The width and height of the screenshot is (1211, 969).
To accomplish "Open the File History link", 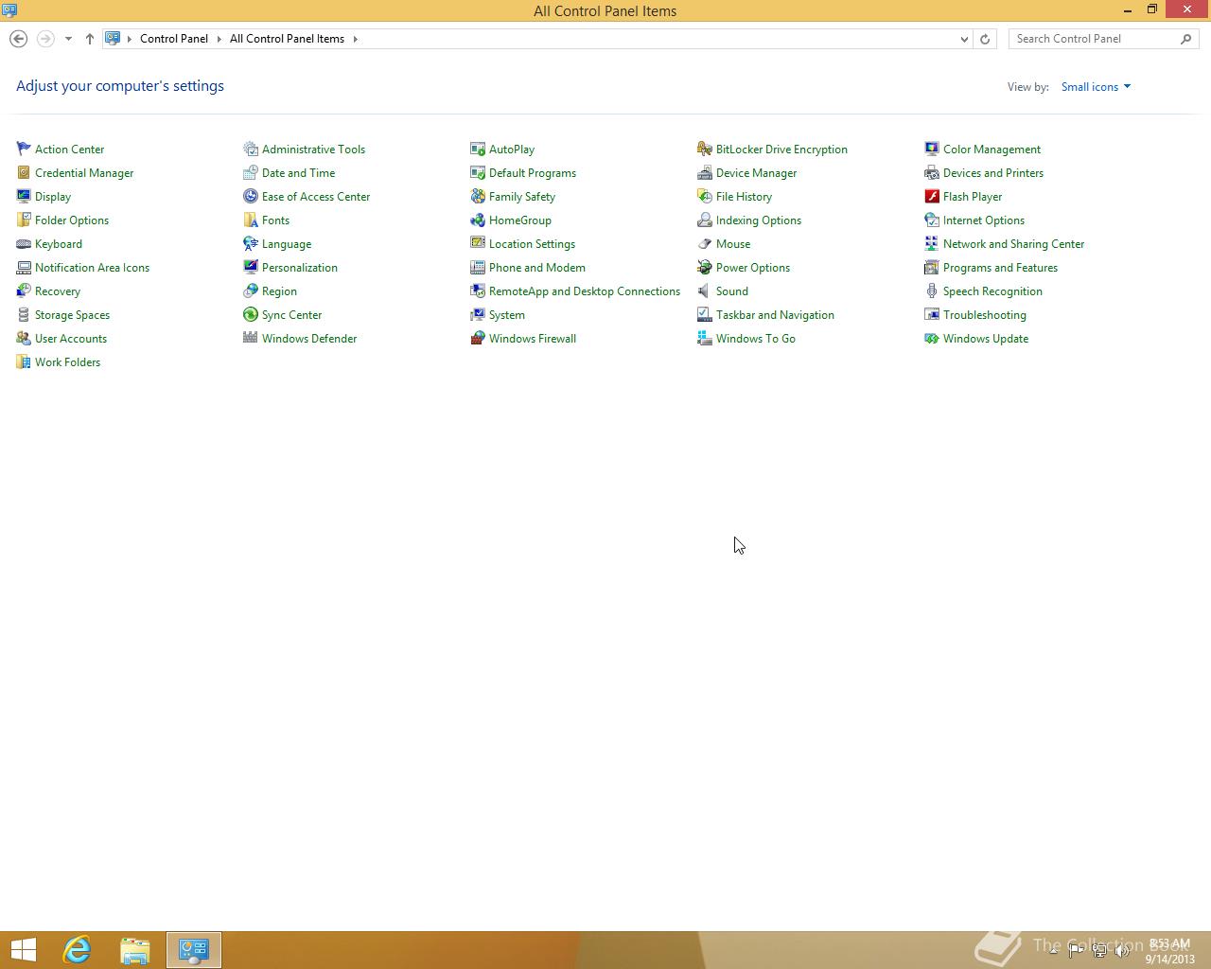I will click(x=744, y=197).
